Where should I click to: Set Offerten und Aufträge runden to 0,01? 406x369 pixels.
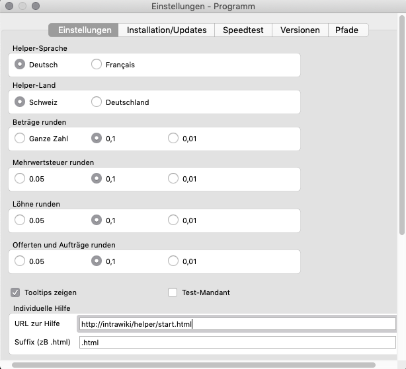(x=173, y=261)
